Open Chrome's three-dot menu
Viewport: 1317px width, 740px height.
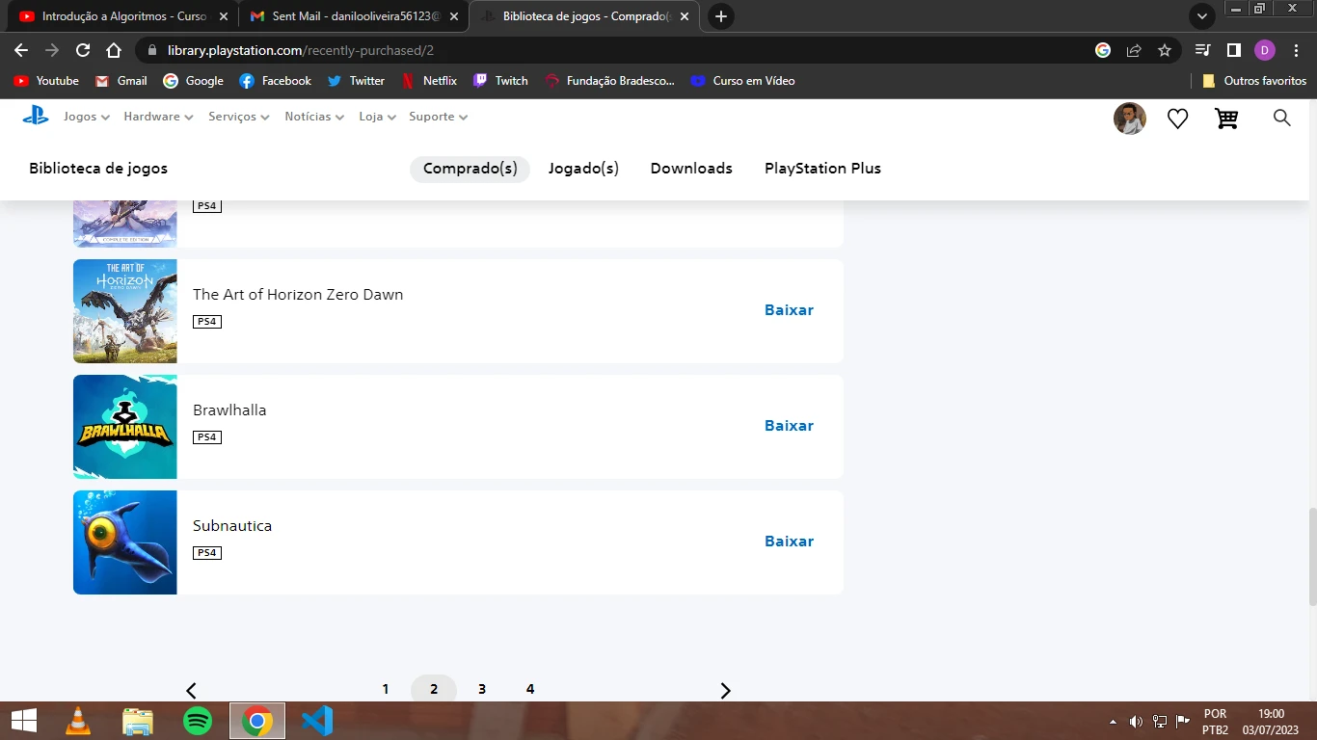click(1296, 50)
